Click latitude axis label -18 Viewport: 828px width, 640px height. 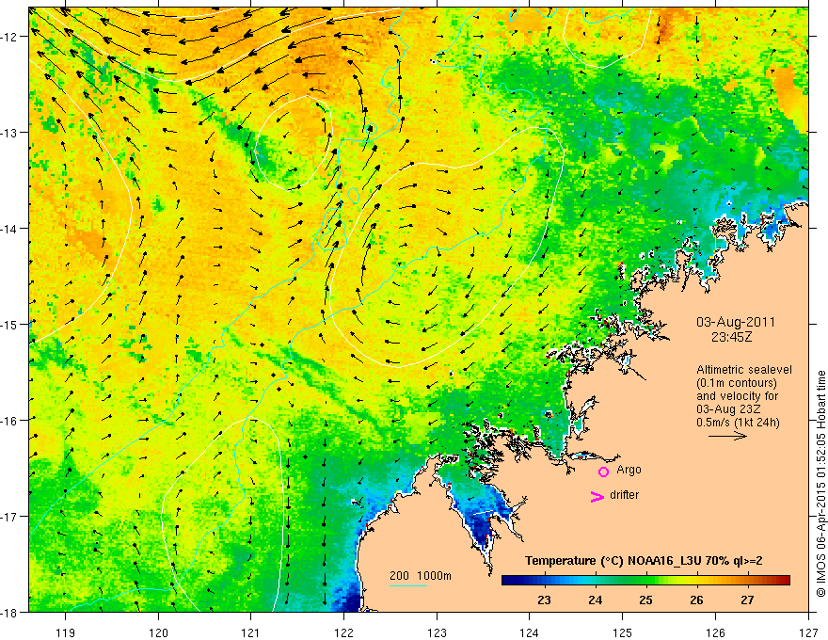point(10,612)
